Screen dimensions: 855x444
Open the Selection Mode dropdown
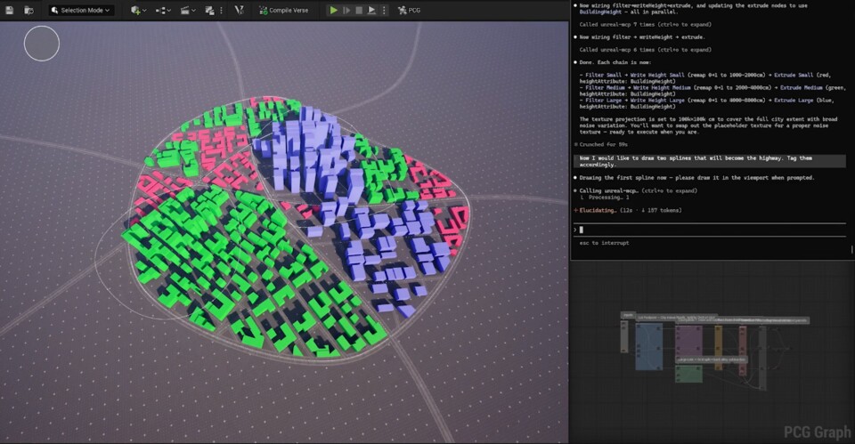pos(81,10)
